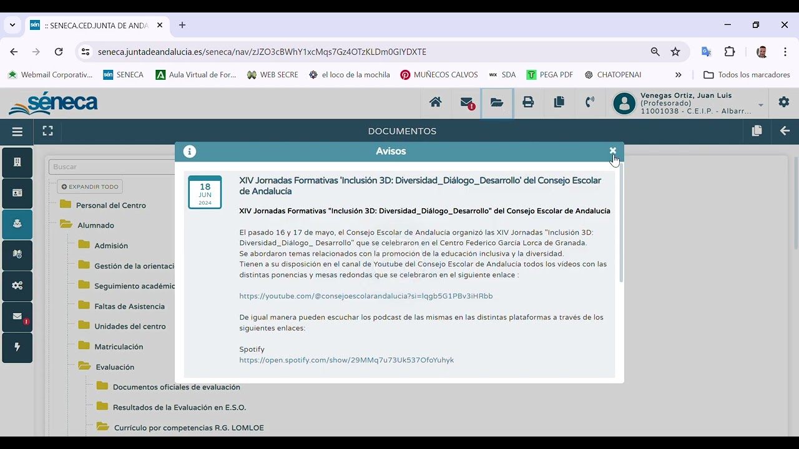Open the Unidades del centro folder
The height and width of the screenshot is (449, 799).
[122, 326]
